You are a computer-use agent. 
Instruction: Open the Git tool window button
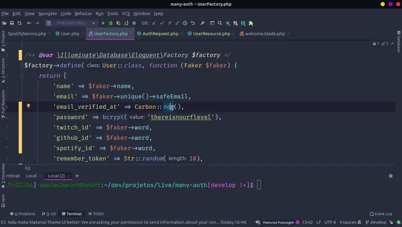click(x=49, y=213)
